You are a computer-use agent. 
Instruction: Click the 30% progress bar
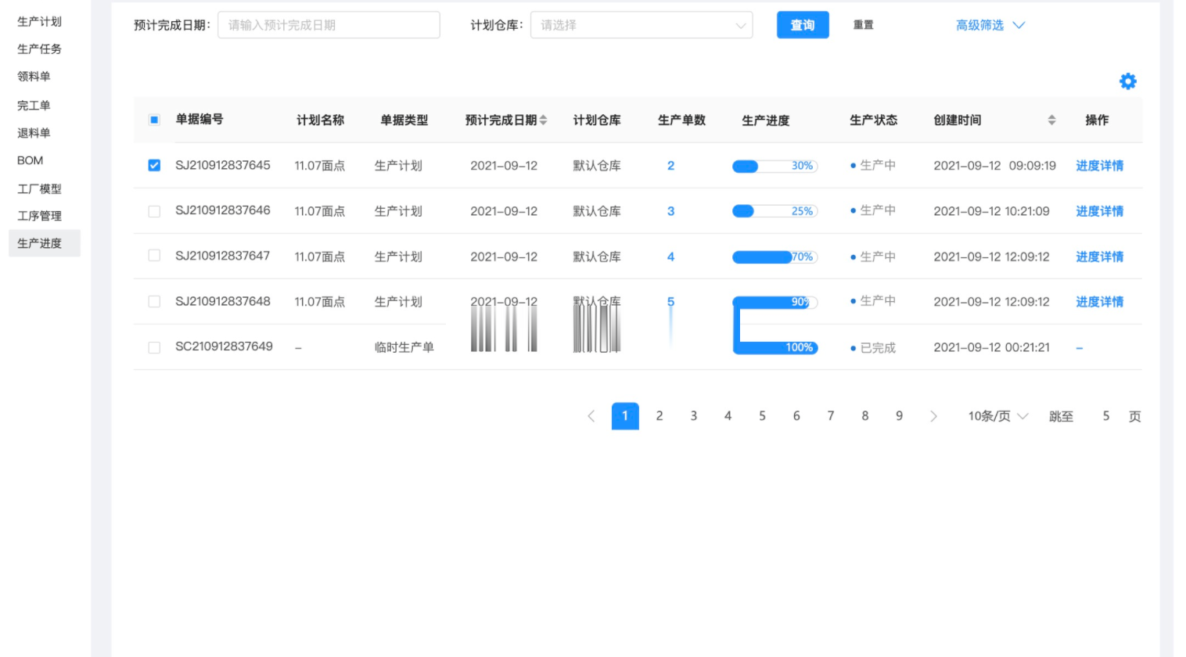tap(774, 166)
